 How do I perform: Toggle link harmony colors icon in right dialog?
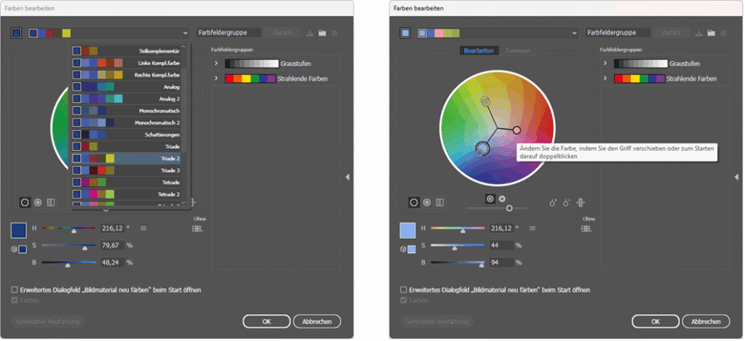coord(581,203)
